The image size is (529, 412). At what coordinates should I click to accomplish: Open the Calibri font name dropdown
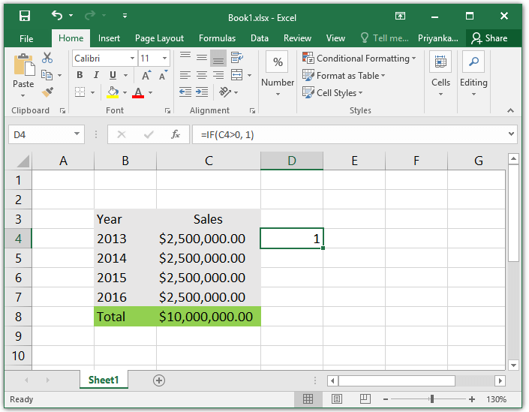coord(133,59)
